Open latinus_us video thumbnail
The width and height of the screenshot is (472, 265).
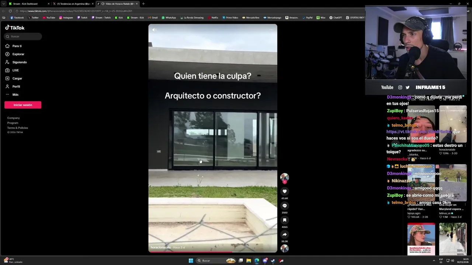(453, 183)
